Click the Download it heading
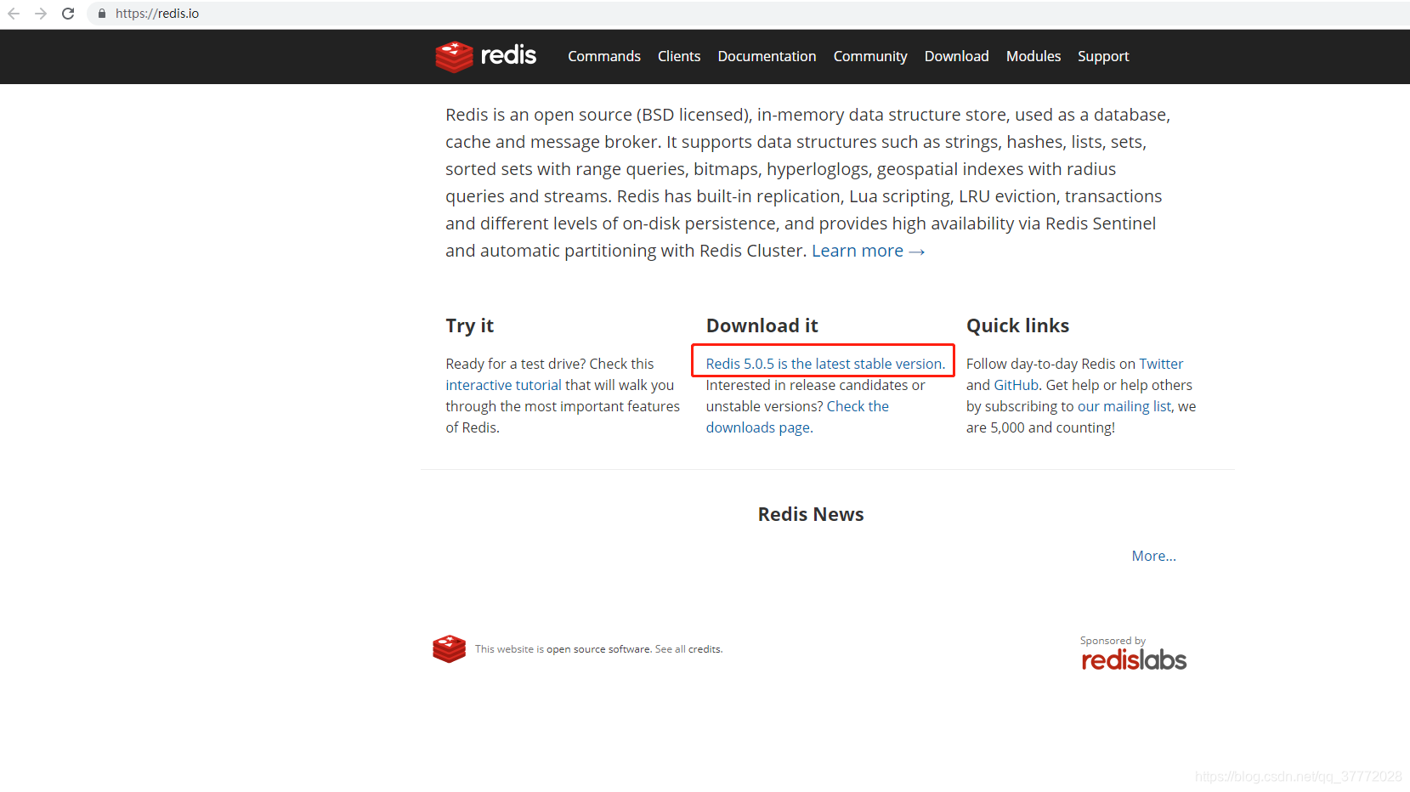 (x=762, y=325)
